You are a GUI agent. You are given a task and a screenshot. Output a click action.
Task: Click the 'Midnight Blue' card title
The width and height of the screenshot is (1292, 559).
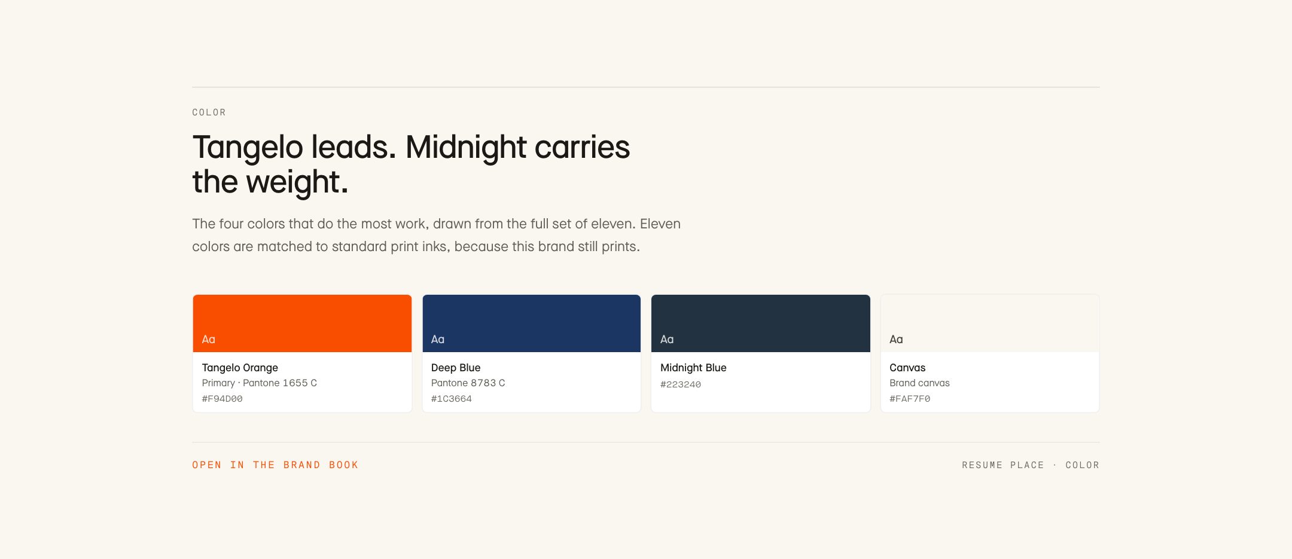click(693, 368)
